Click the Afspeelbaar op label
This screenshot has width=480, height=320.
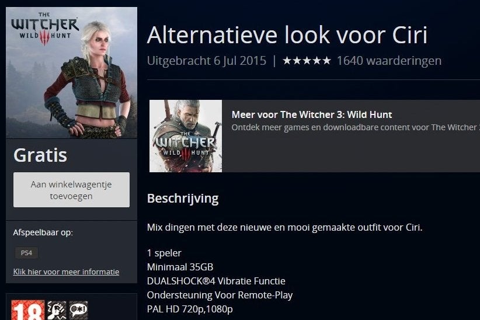pos(43,233)
